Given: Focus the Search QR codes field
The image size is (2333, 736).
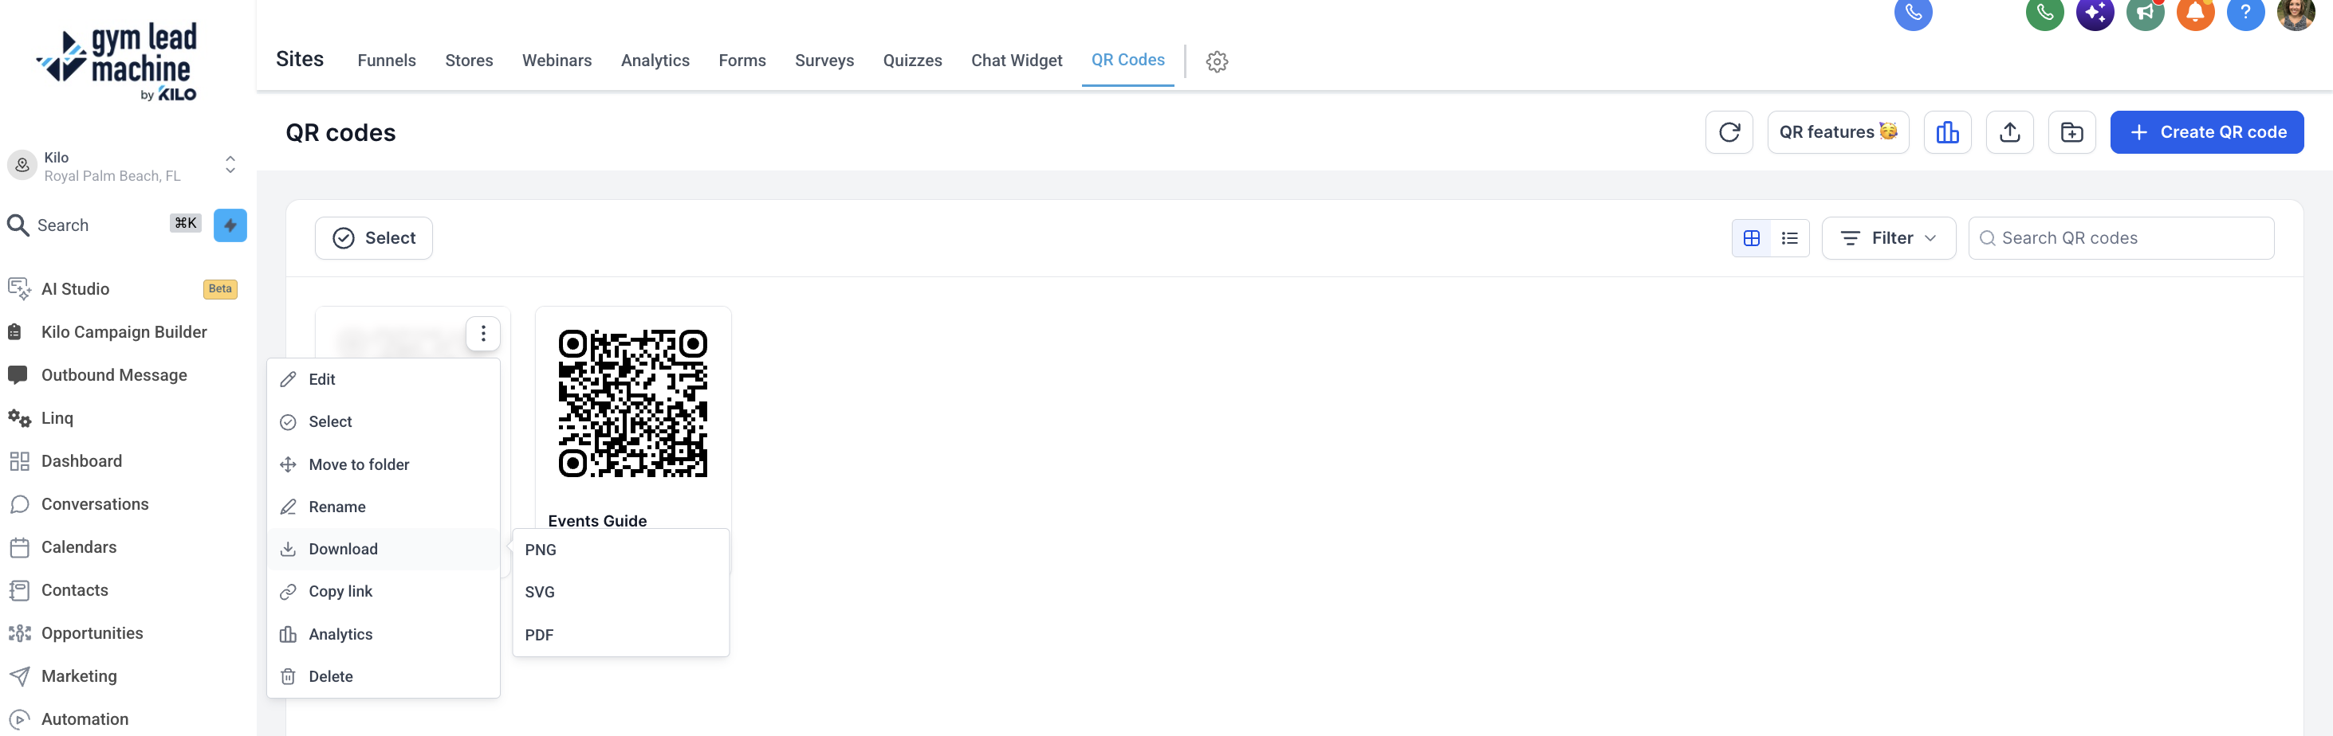Looking at the screenshot, I should (2120, 238).
